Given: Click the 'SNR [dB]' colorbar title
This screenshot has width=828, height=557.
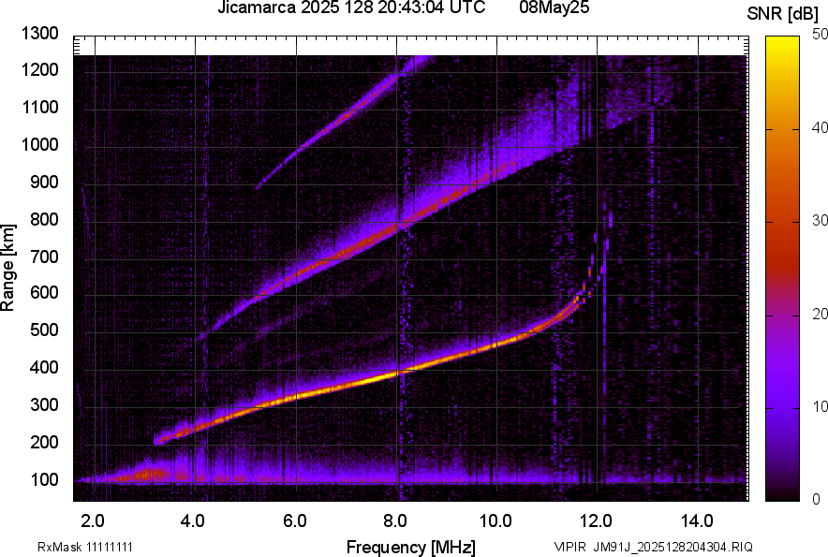Looking at the screenshot, I should pyautogui.click(x=783, y=14).
